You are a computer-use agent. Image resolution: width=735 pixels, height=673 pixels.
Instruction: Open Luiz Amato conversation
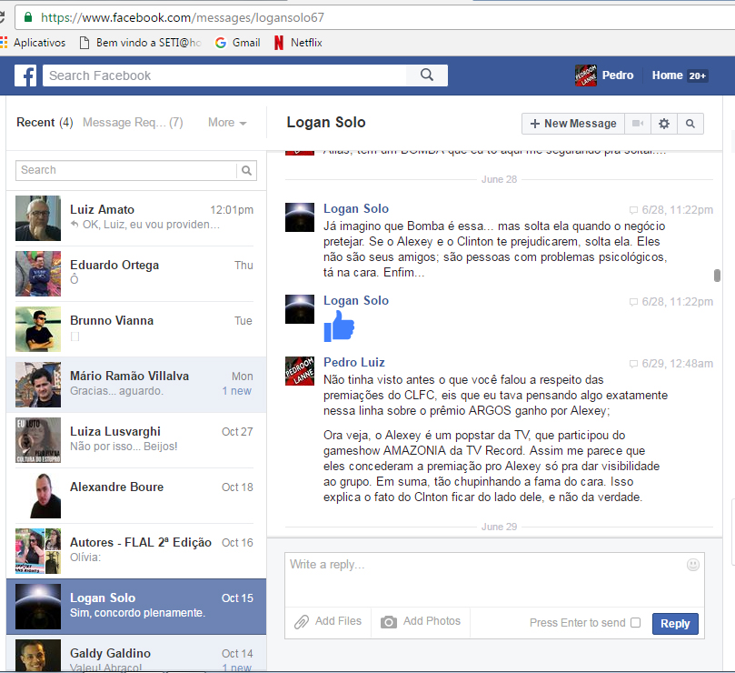pos(136,218)
